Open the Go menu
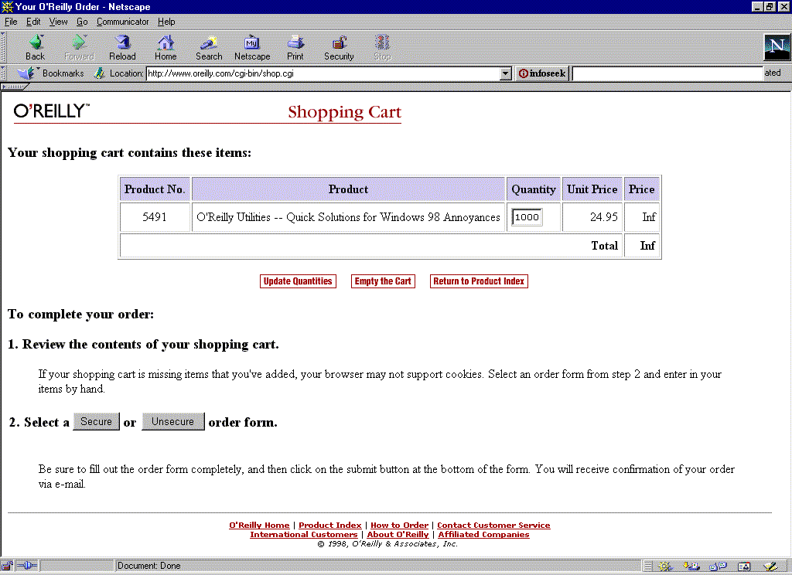Screen dimensions: 792x575 [82, 22]
